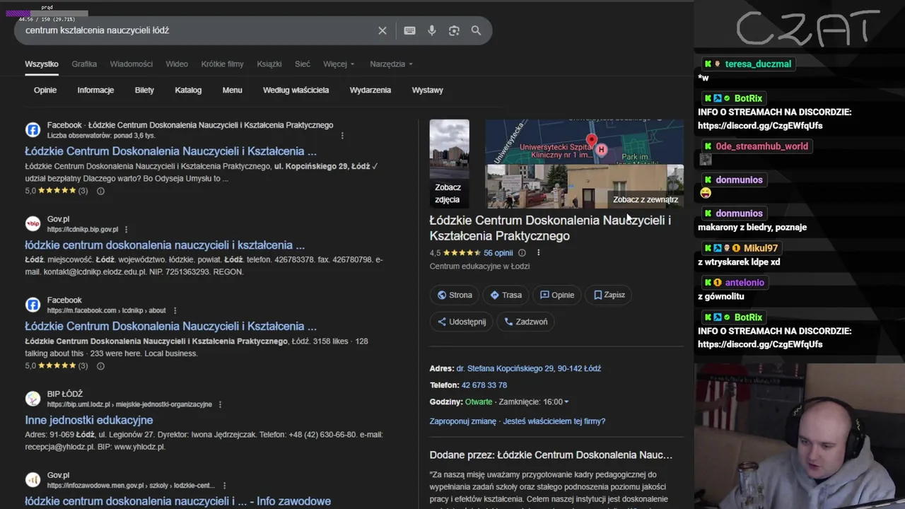Open three-dot menu next to bip.uml.lodz.pl result
This screenshot has width=905, height=509.
click(x=220, y=404)
